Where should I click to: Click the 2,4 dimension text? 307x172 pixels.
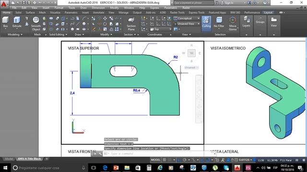tap(72, 93)
